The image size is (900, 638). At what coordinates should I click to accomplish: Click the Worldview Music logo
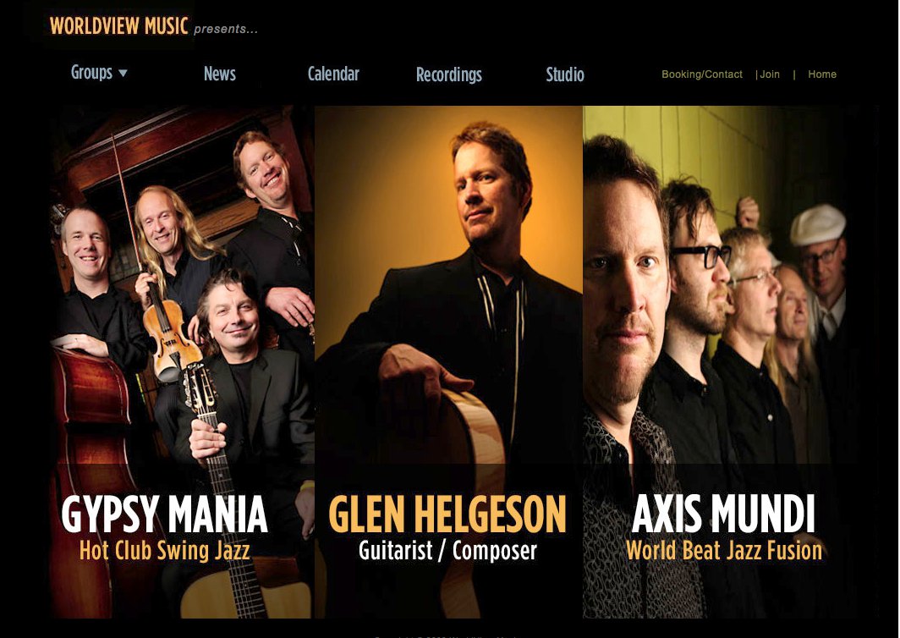(118, 26)
